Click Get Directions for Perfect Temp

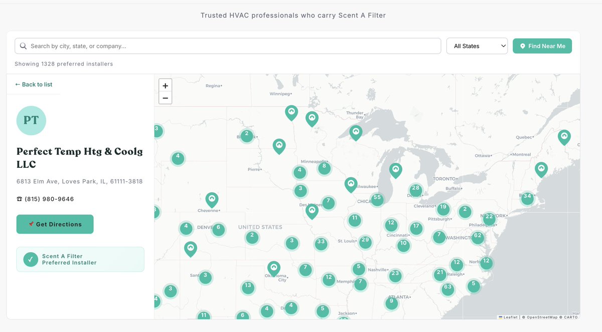tap(55, 224)
